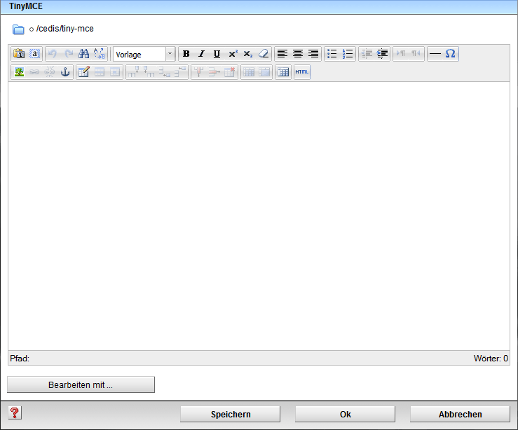Viewport: 518px width, 430px height.
Task: Click the Pfad status label
Action: point(20,359)
